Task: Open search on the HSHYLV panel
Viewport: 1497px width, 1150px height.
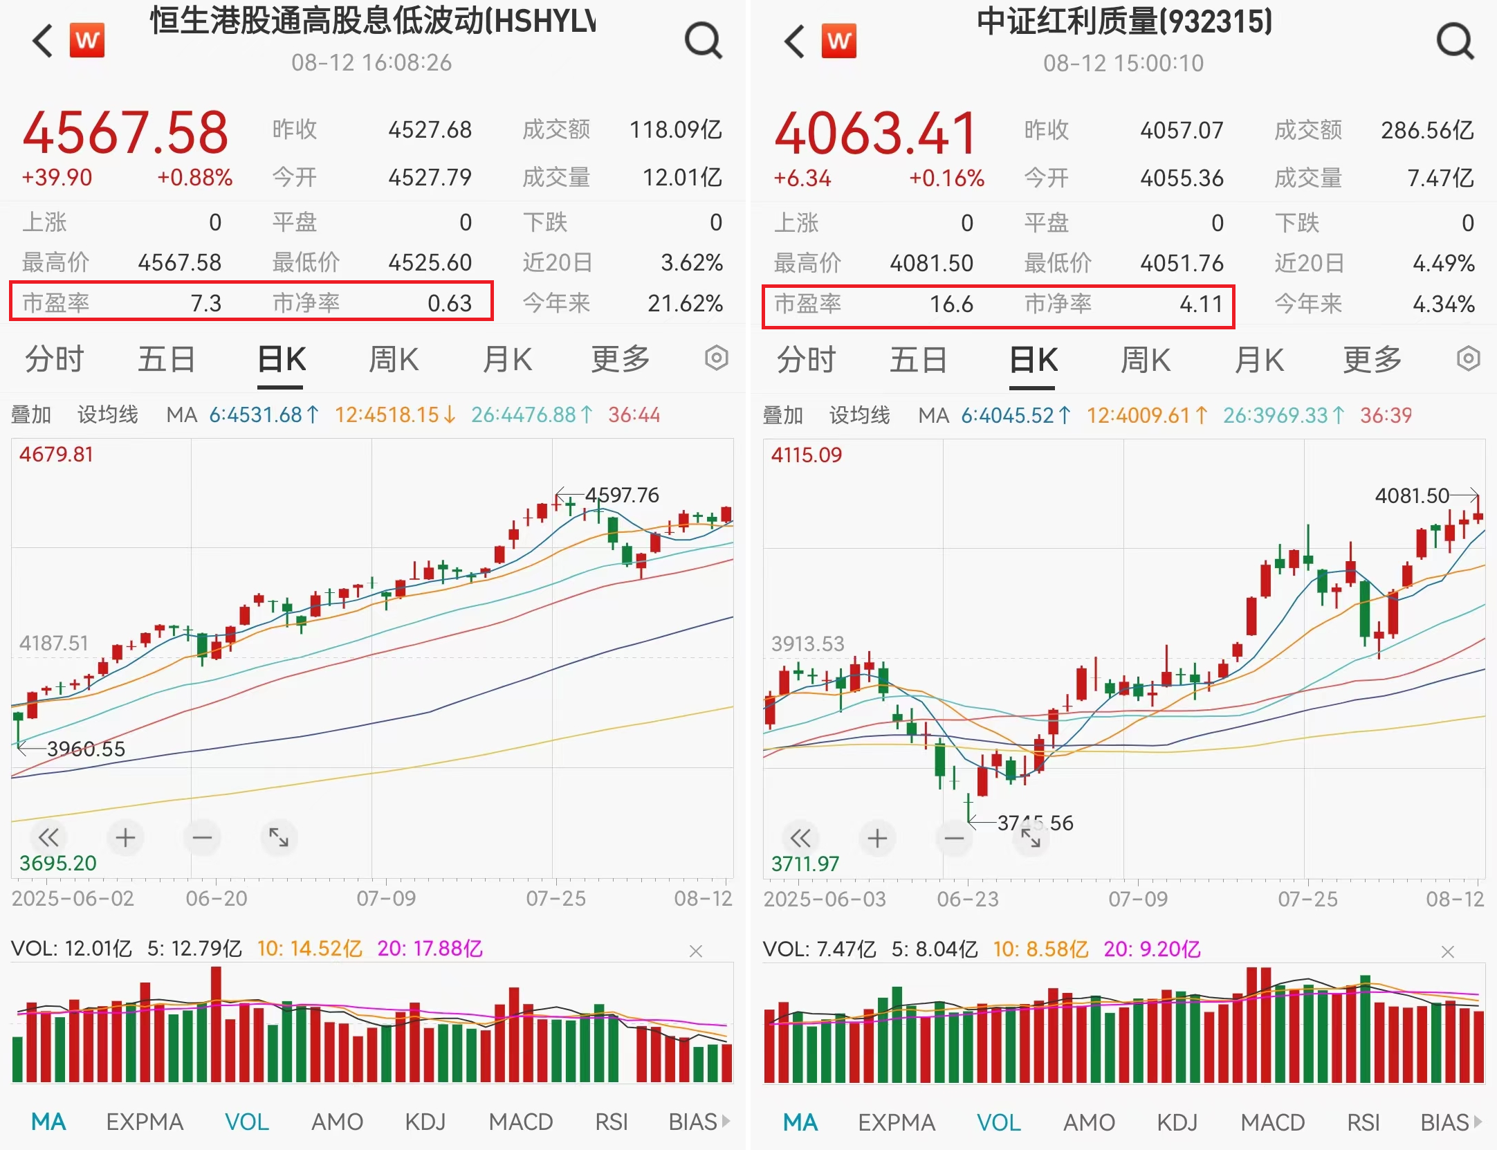Action: tap(704, 41)
